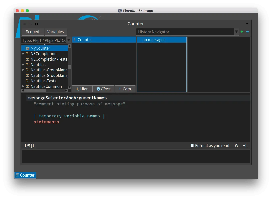
Task: Click the horizontal scrollbar right arrow
Action: 66,90
